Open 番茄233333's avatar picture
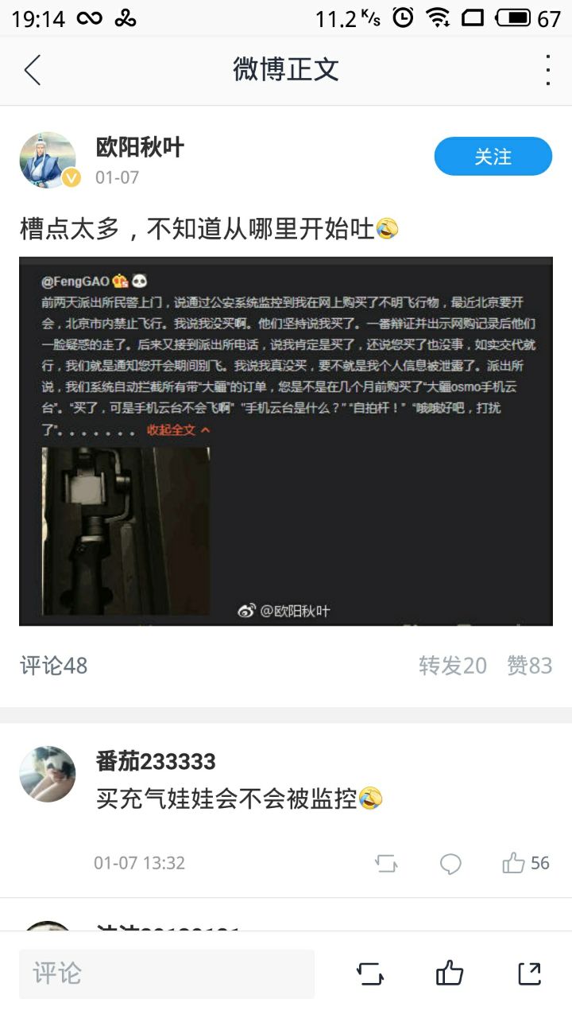This screenshot has height=1018, width=572. tap(47, 774)
